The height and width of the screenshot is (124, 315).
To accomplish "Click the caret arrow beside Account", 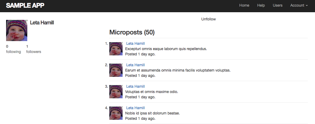I will 307,6.
